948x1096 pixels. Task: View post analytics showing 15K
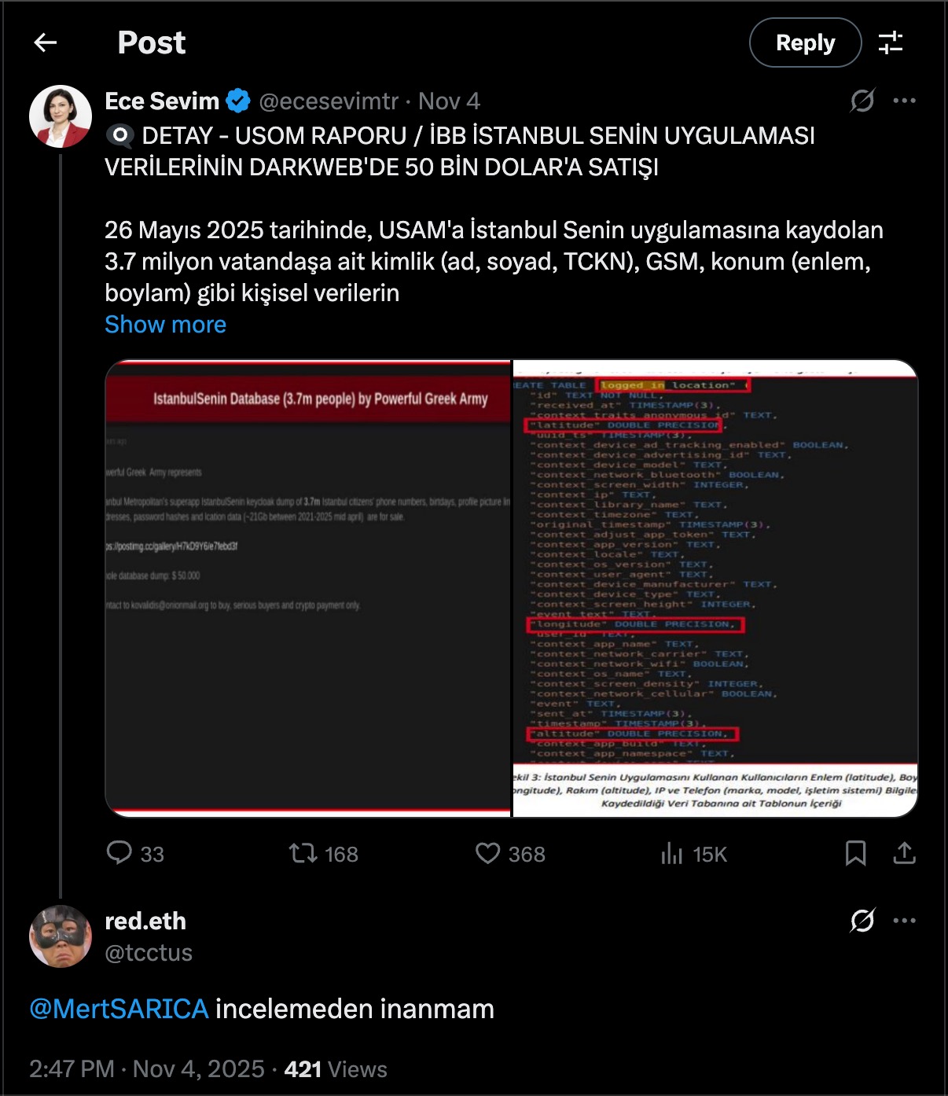click(x=694, y=854)
